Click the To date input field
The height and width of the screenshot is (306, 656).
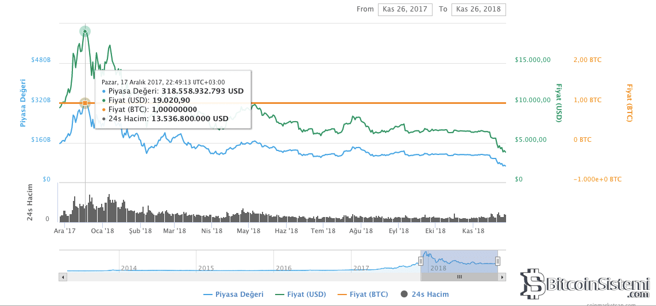tap(479, 9)
